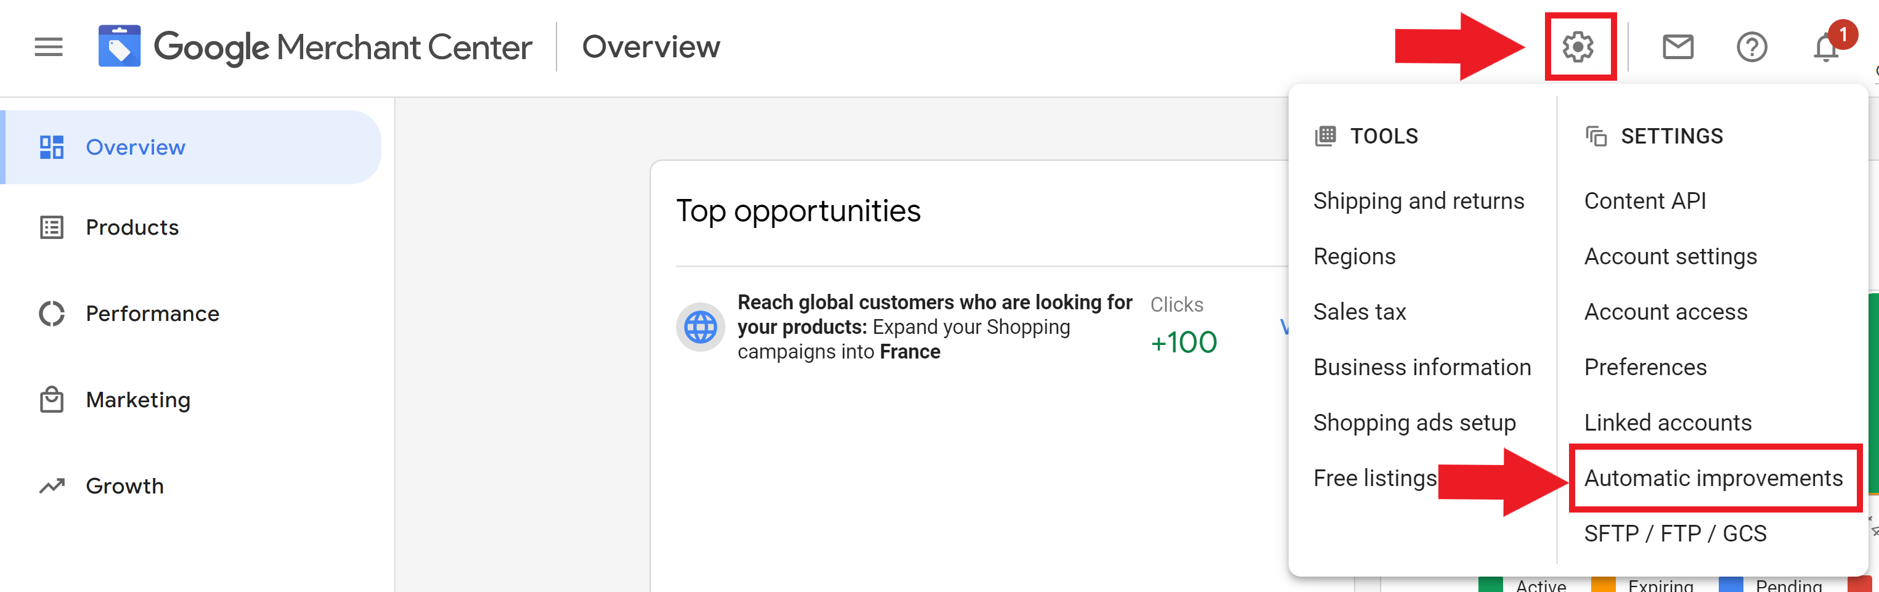Open Shipping and returns tool

coord(1419,201)
